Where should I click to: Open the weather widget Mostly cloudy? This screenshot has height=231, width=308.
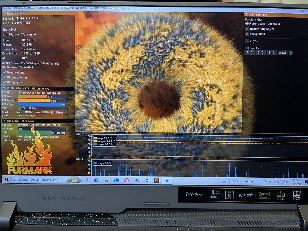pyautogui.click(x=237, y=181)
